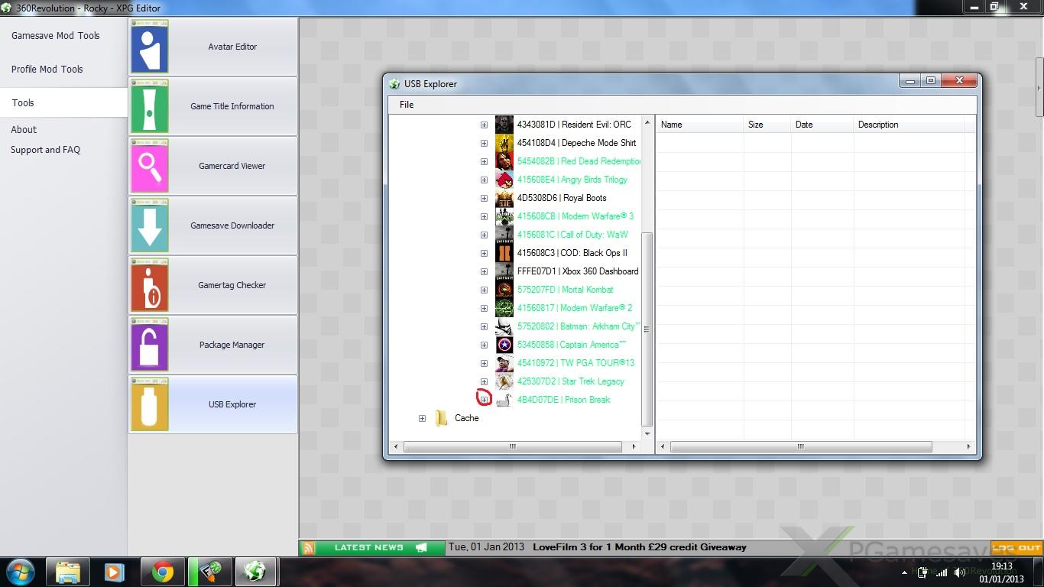
Task: Switch to the Gamesave Mod Tools tab
Action: point(55,36)
